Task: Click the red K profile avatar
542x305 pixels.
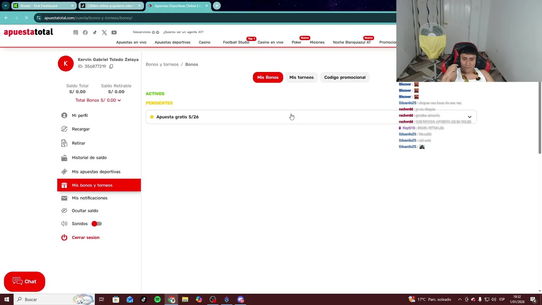Action: click(x=66, y=64)
